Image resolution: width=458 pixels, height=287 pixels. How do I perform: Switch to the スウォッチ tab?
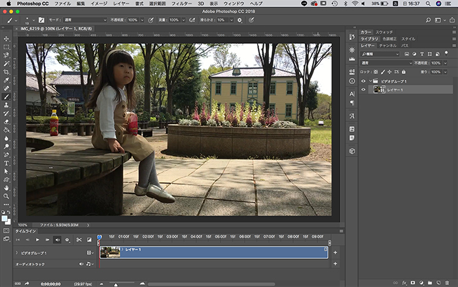click(x=384, y=32)
